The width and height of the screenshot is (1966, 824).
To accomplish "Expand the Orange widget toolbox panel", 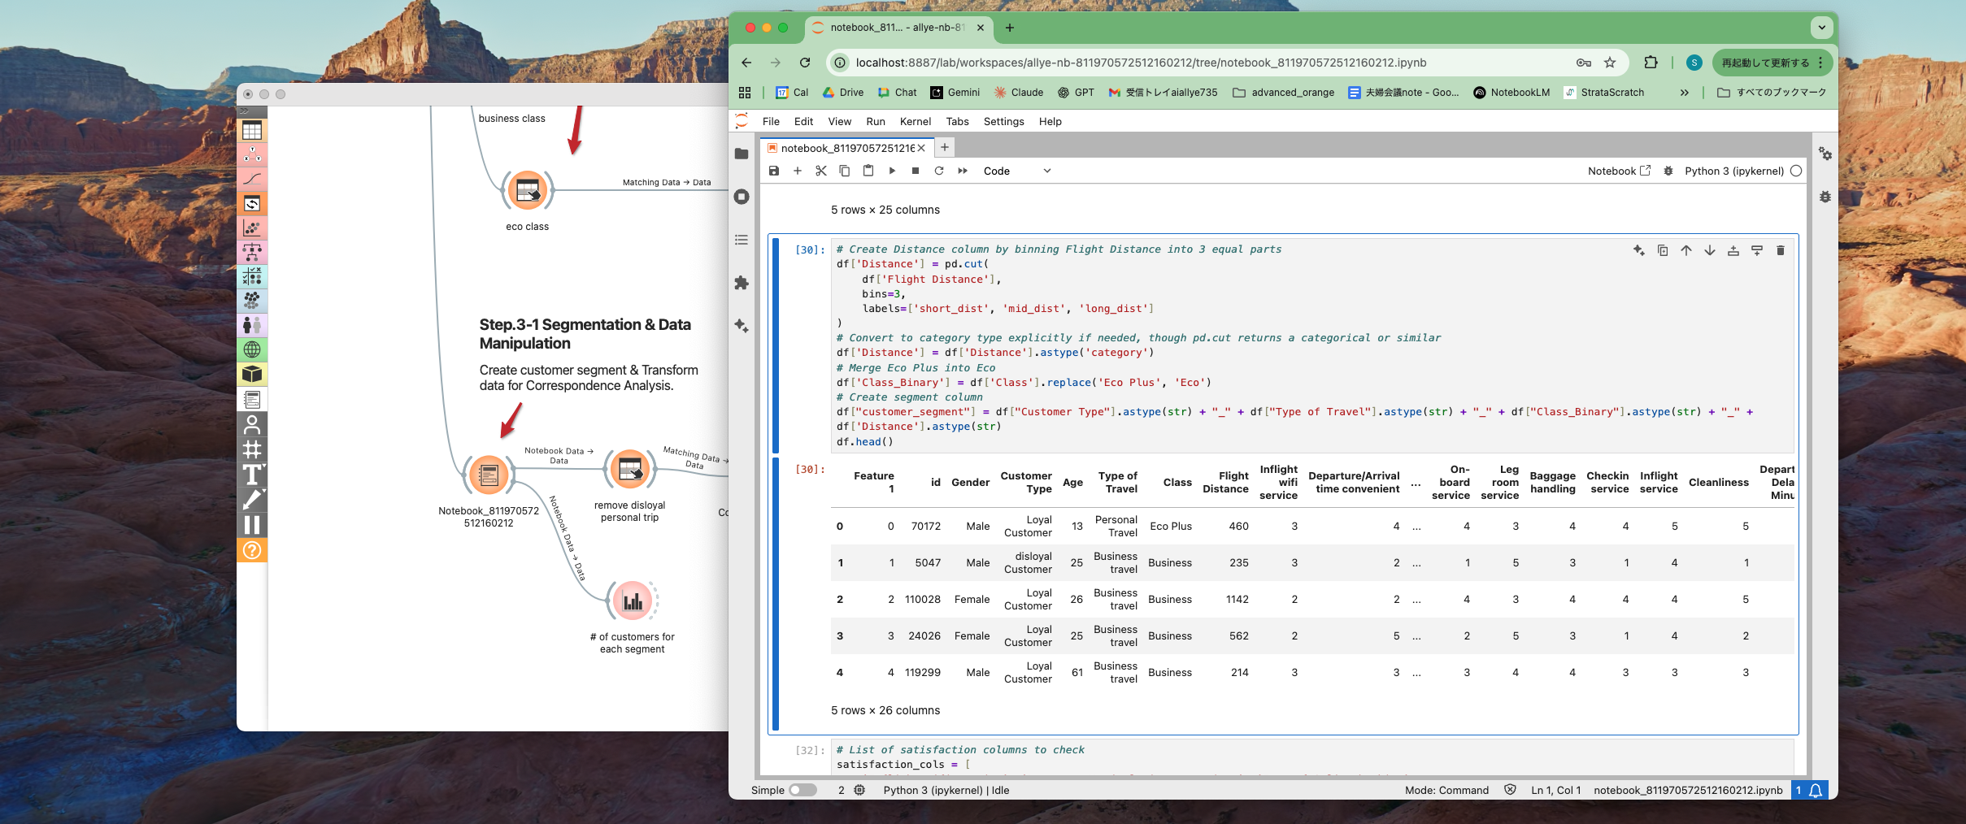I will click(x=244, y=111).
